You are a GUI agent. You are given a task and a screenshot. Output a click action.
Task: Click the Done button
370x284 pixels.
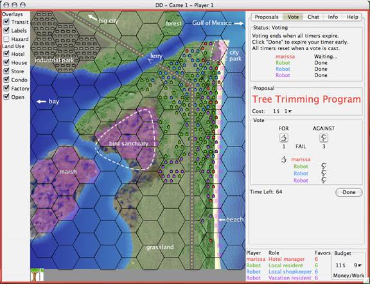click(x=349, y=192)
